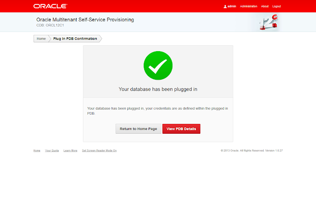Select Plug In PDB Confirmation breadcrumb

[x=75, y=38]
